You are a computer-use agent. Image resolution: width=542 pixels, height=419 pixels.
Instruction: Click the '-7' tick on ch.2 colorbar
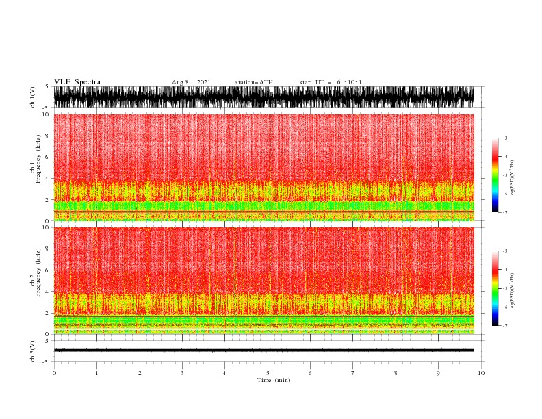tap(504, 325)
